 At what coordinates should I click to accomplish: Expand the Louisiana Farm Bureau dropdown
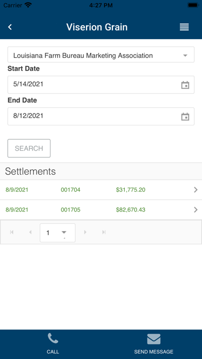tap(101, 55)
